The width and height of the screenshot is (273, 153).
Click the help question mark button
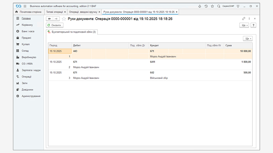point(253,25)
